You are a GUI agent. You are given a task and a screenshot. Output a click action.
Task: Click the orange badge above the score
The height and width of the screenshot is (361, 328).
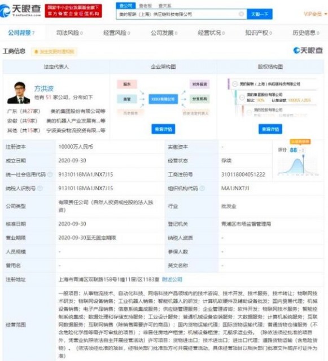[300, 142]
